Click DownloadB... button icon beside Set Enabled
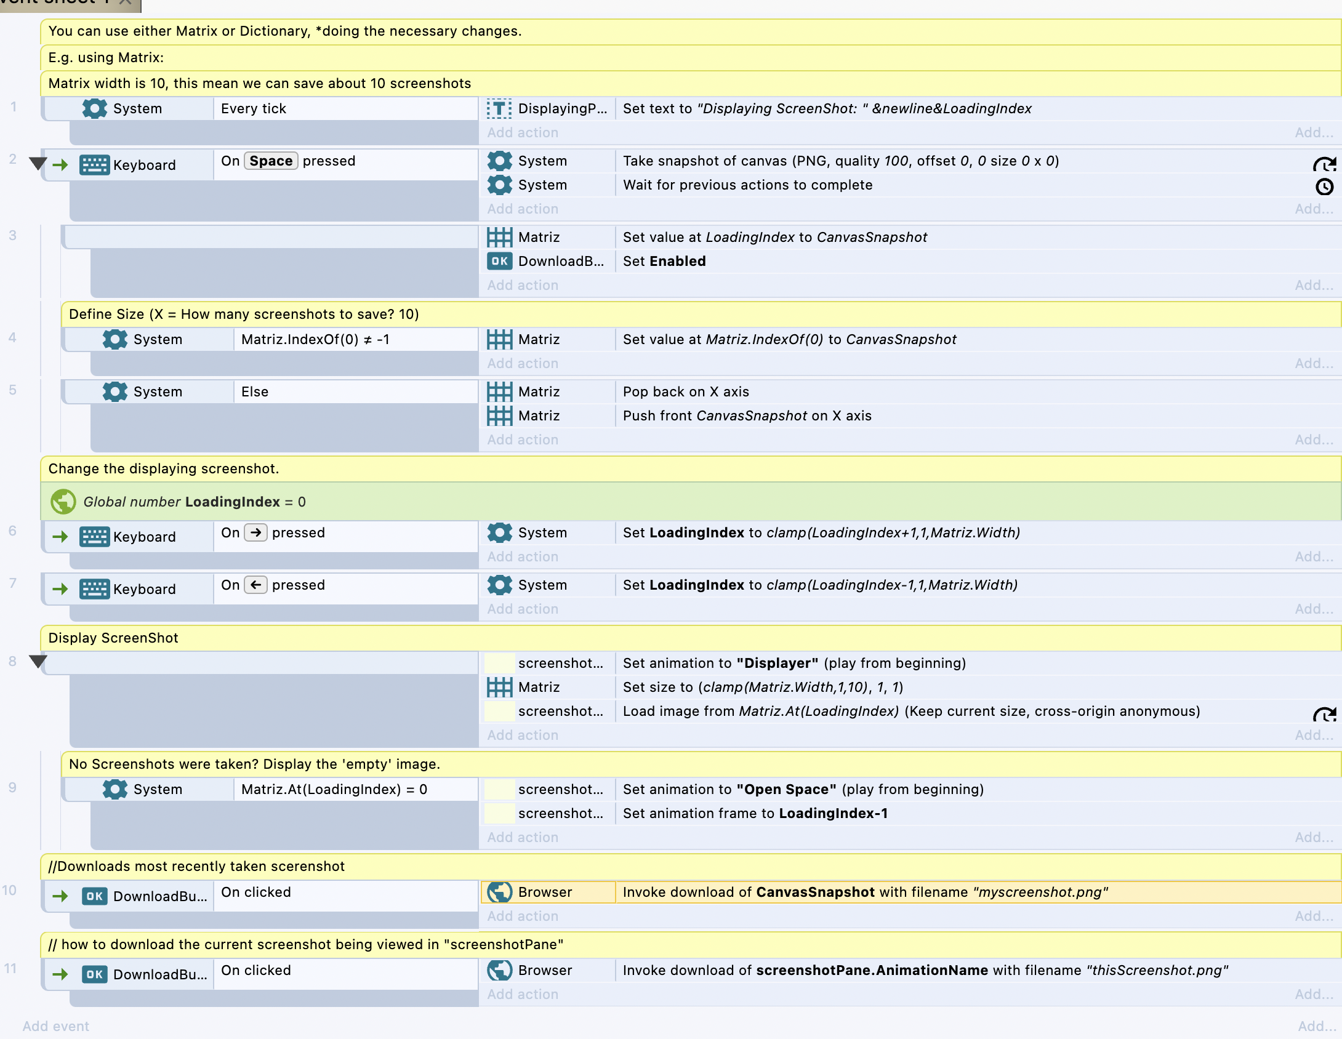 click(x=499, y=261)
